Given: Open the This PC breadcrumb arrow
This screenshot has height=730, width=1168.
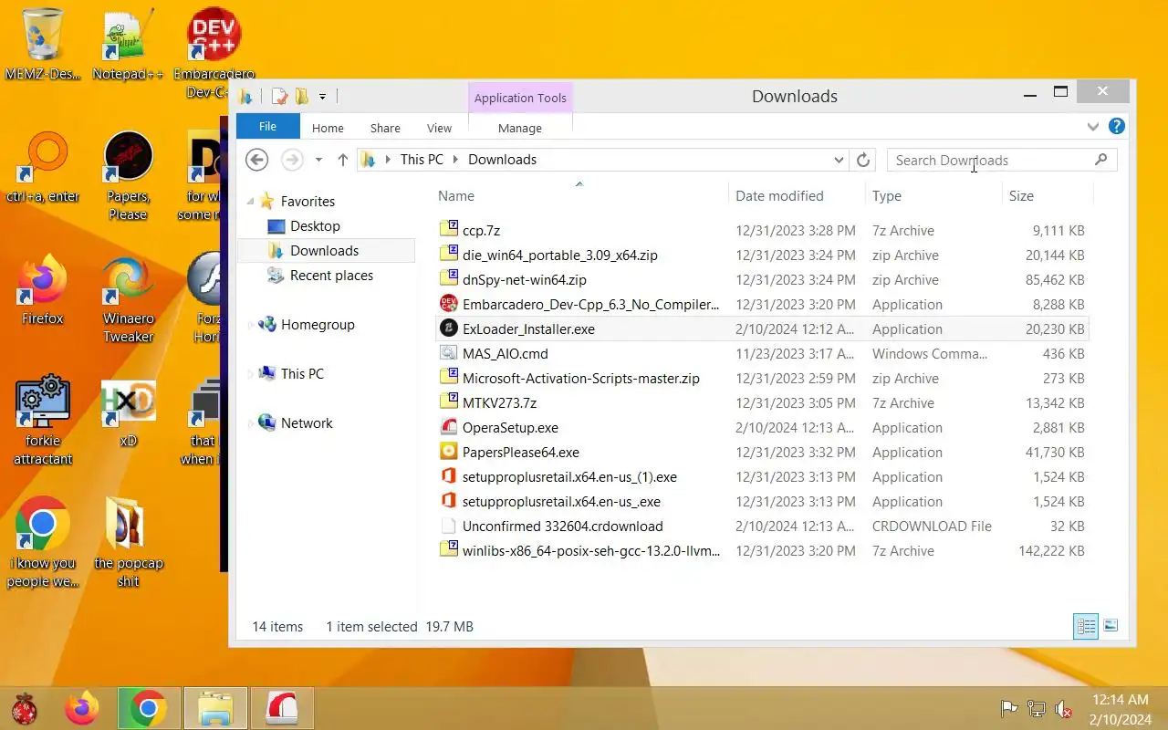Looking at the screenshot, I should pyautogui.click(x=455, y=160).
